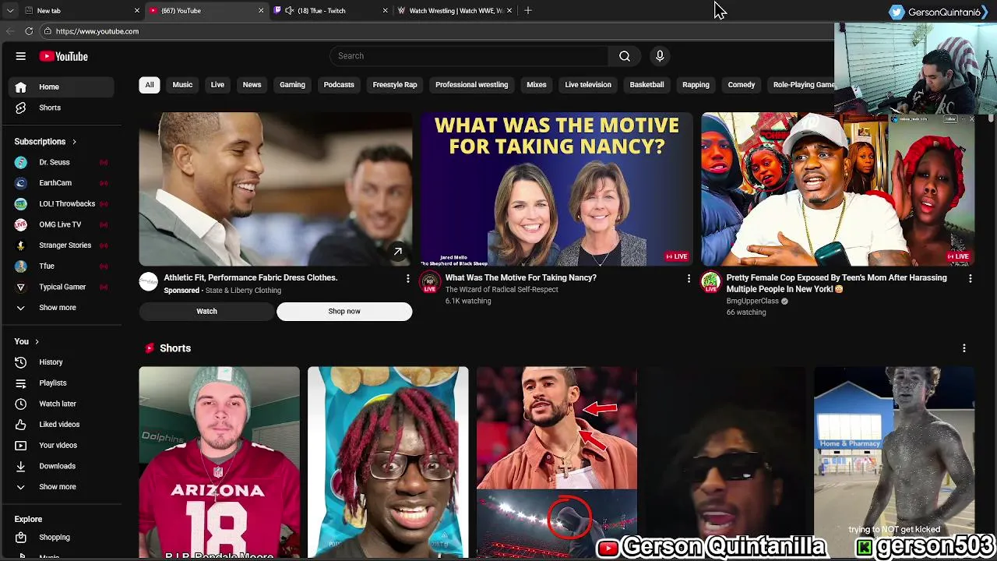Select the Mixes filter chip
The height and width of the screenshot is (561, 997).
click(536, 85)
